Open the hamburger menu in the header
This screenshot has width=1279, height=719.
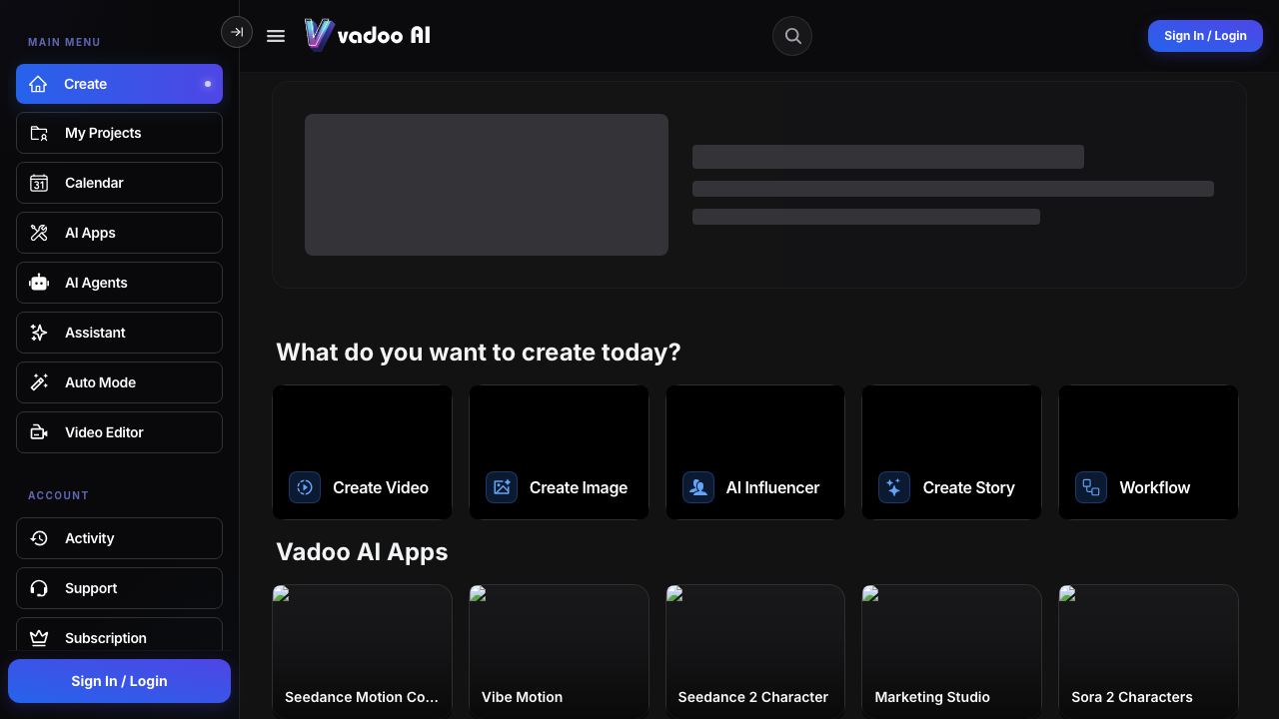click(276, 36)
